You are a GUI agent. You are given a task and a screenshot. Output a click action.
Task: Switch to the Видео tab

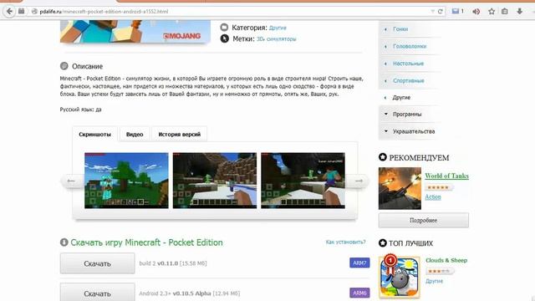tap(135, 134)
